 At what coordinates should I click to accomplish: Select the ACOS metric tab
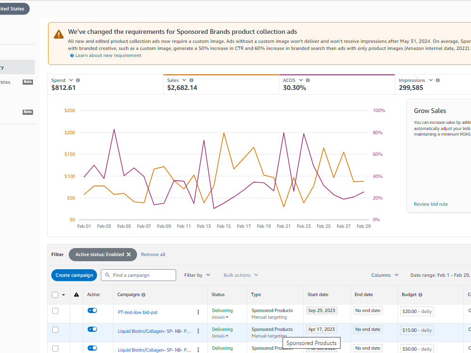[x=337, y=84]
